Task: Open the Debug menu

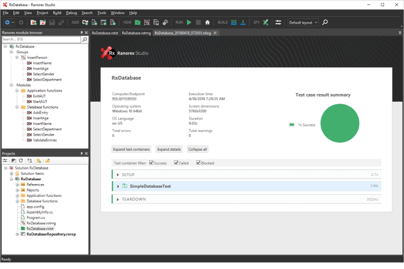Action: 71,13
